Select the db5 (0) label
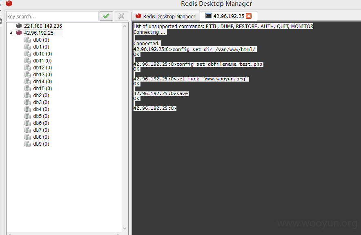 click(x=41, y=116)
